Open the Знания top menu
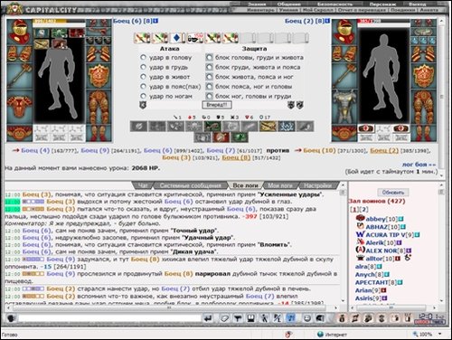 (x=258, y=4)
